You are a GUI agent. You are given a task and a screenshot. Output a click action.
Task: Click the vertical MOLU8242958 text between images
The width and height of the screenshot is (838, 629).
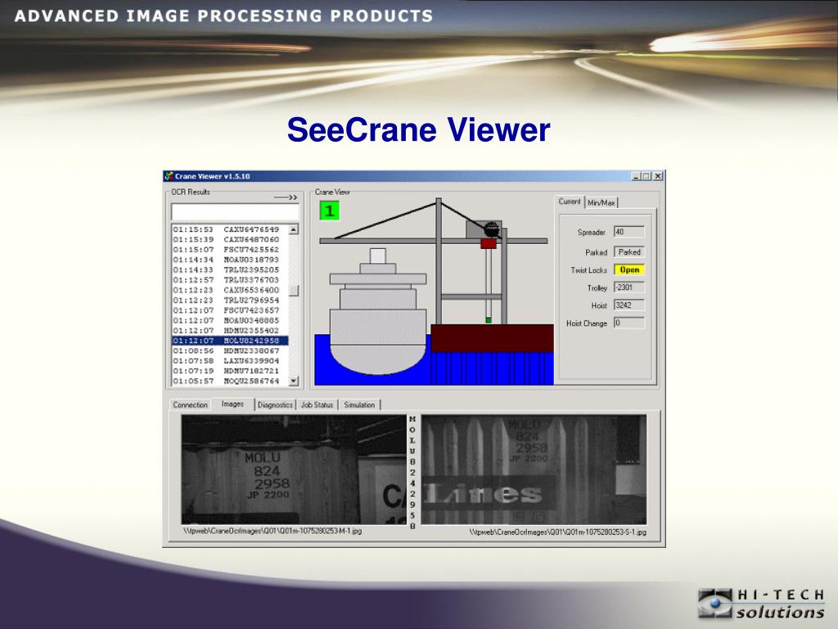tap(412, 473)
